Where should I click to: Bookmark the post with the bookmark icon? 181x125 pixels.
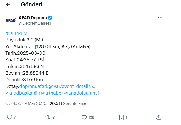[121, 117]
